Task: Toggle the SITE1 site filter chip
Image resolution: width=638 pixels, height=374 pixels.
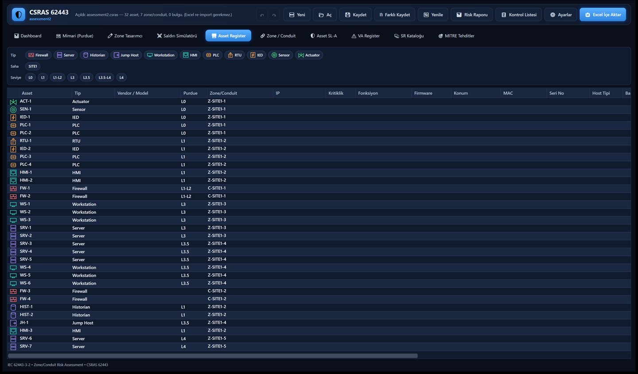Action: pyautogui.click(x=33, y=66)
